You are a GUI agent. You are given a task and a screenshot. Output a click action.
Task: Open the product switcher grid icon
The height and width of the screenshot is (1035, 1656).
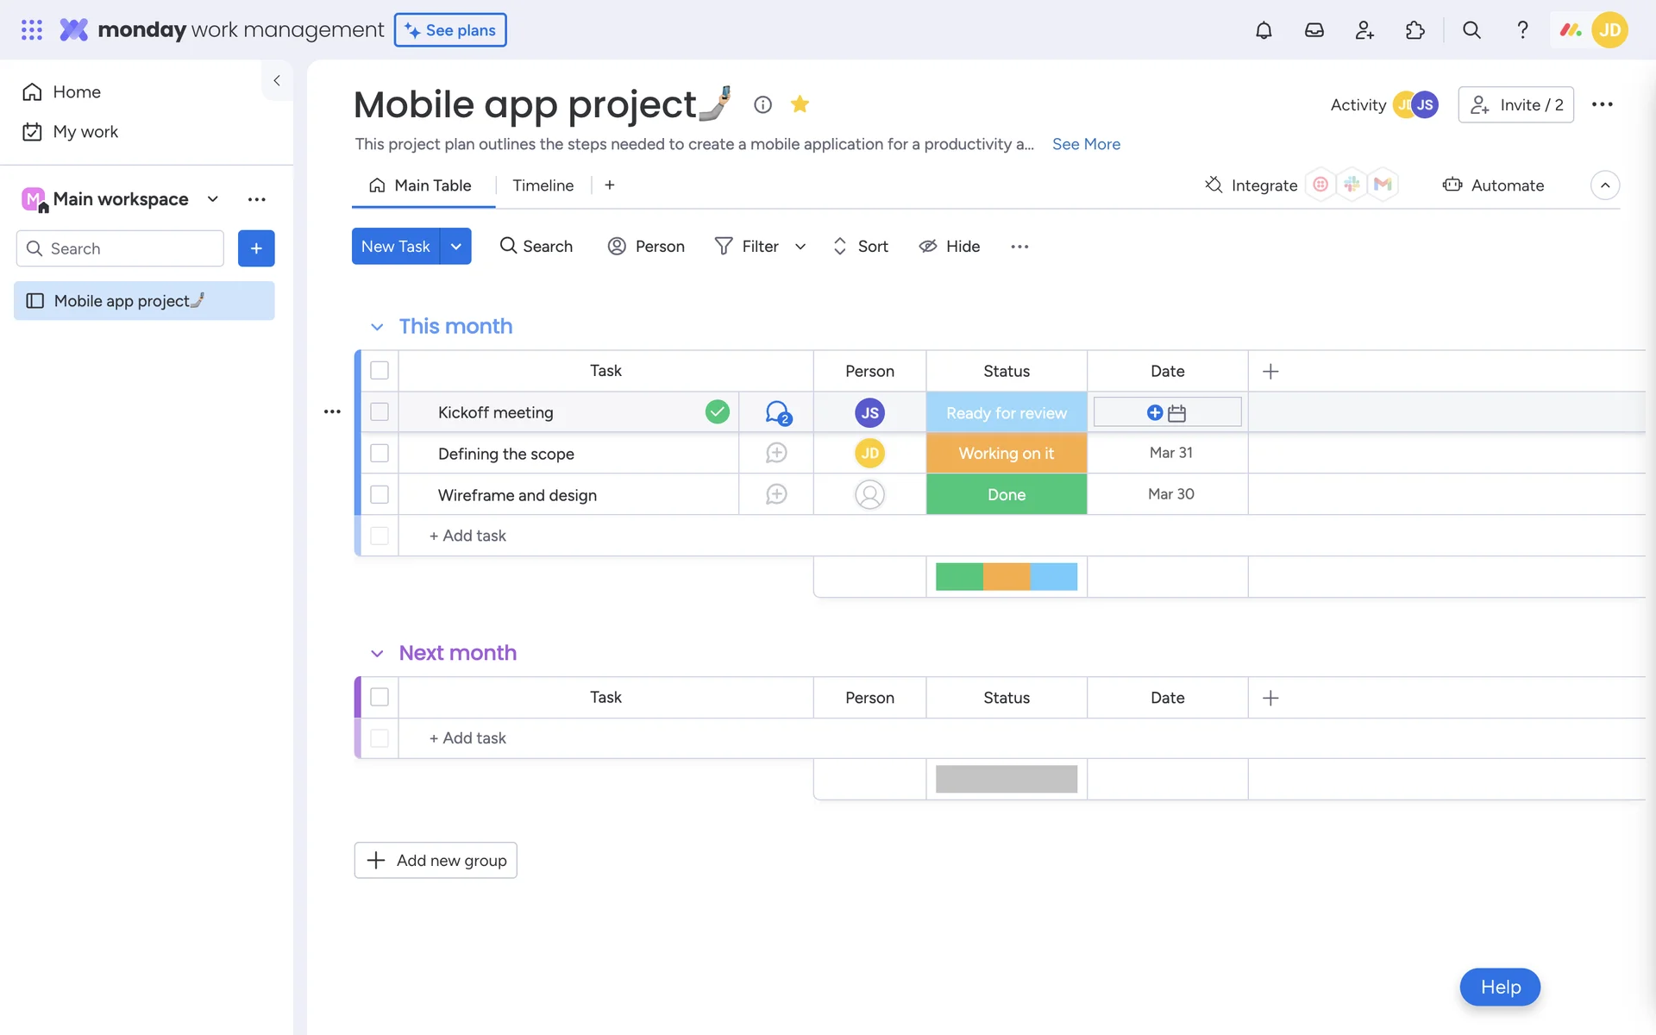[x=32, y=30]
